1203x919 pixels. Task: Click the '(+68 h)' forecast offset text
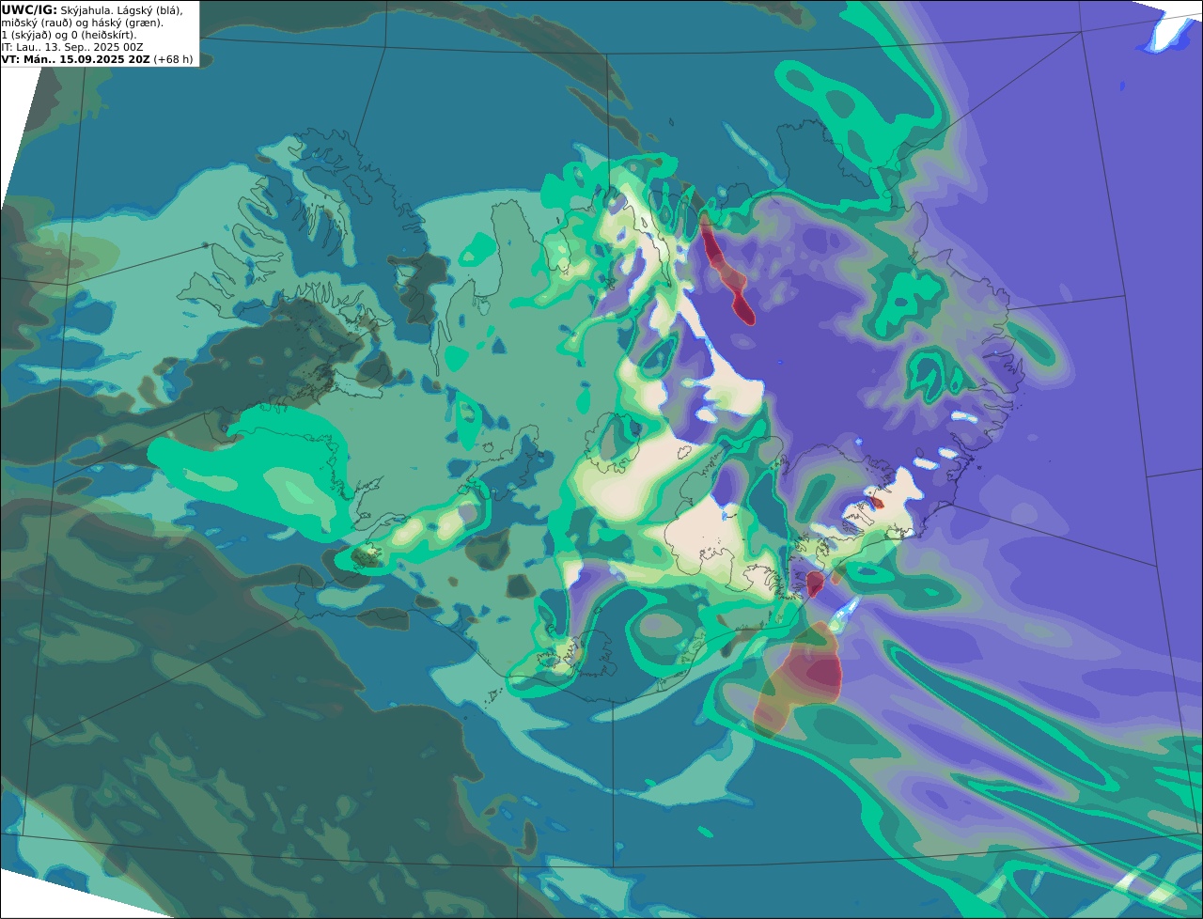(173, 59)
